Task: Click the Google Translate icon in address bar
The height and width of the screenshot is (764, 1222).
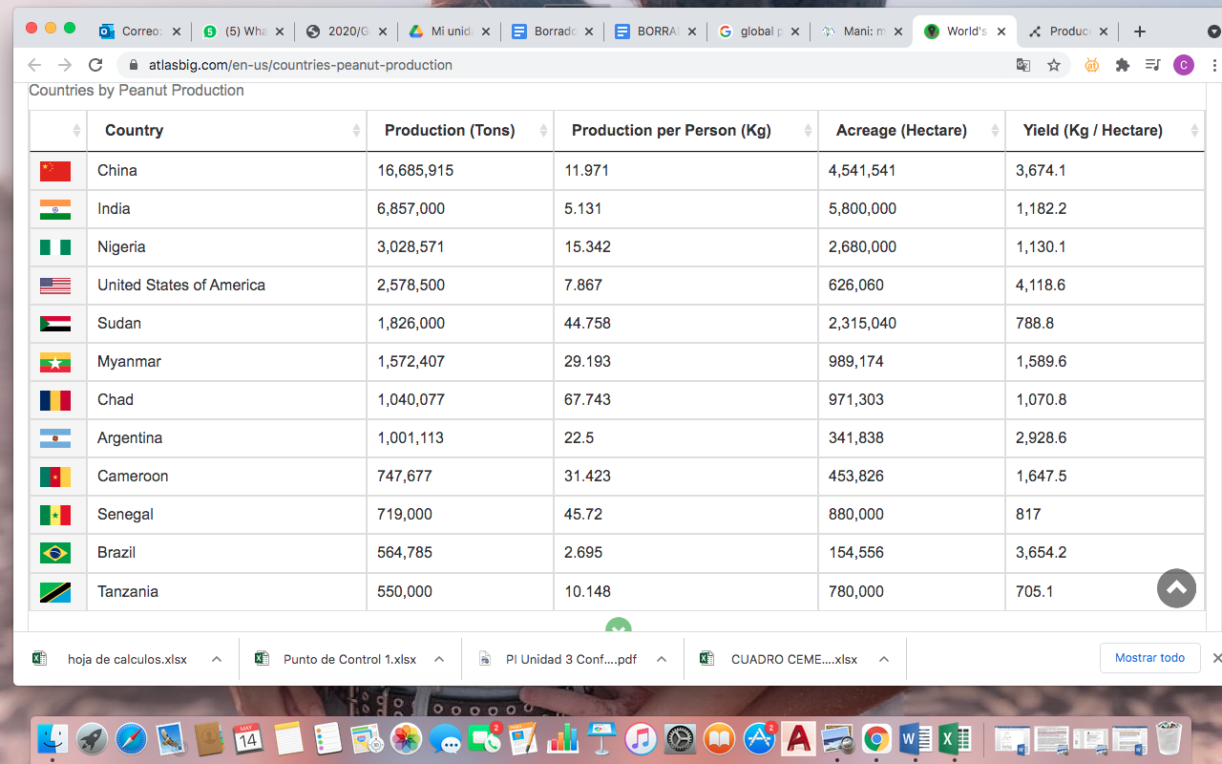Action: click(1023, 65)
